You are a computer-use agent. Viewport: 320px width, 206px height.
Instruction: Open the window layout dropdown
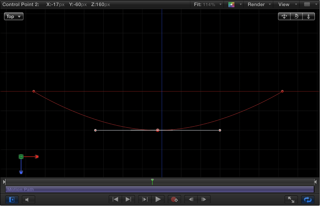308,4
